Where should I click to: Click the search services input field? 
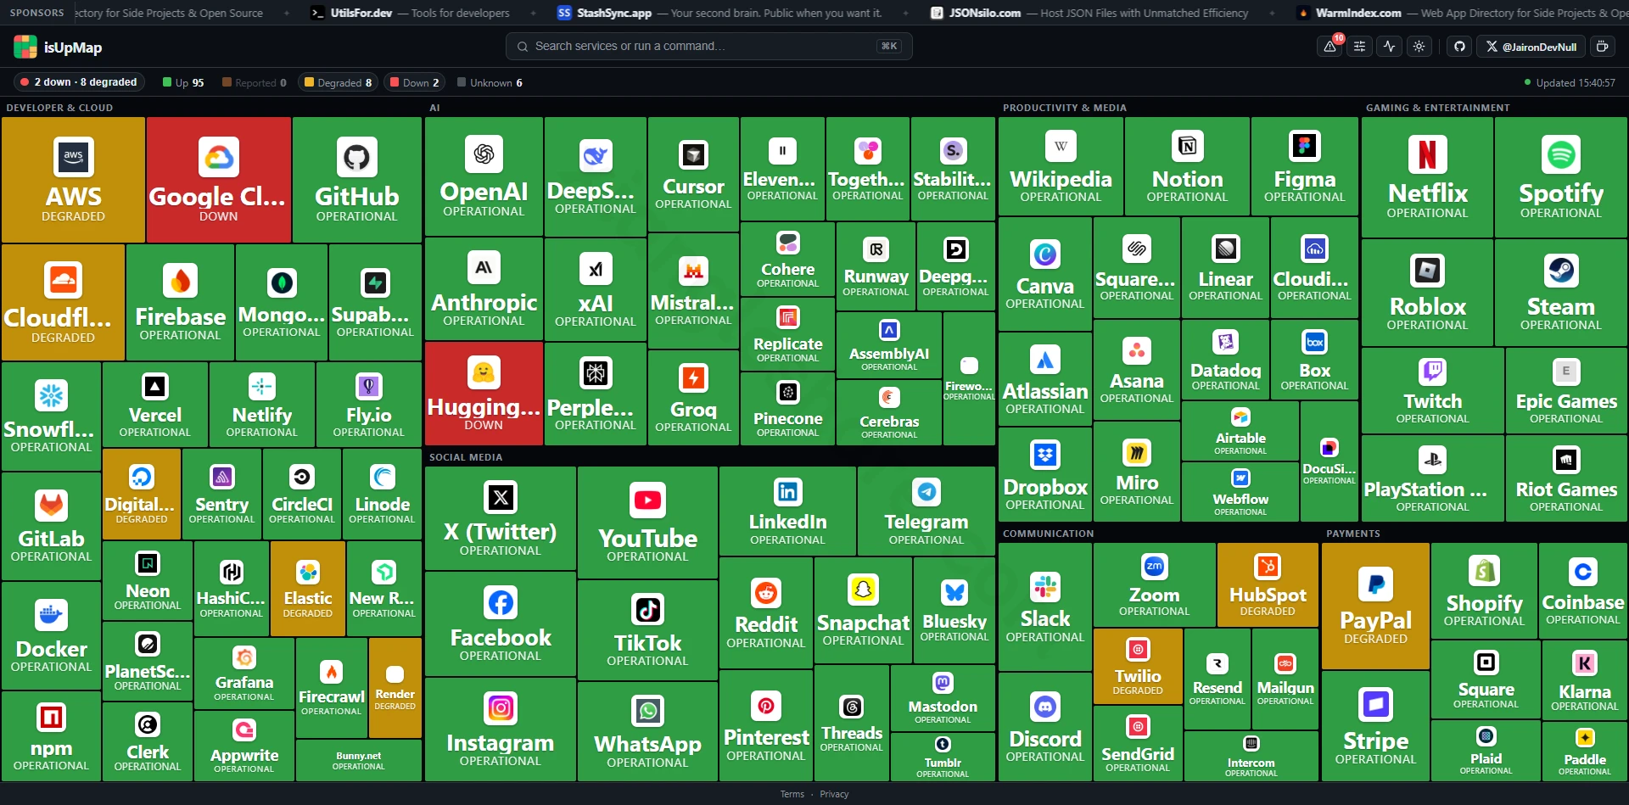point(708,46)
